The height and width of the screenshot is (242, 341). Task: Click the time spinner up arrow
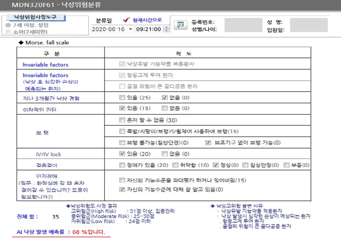[167, 27]
